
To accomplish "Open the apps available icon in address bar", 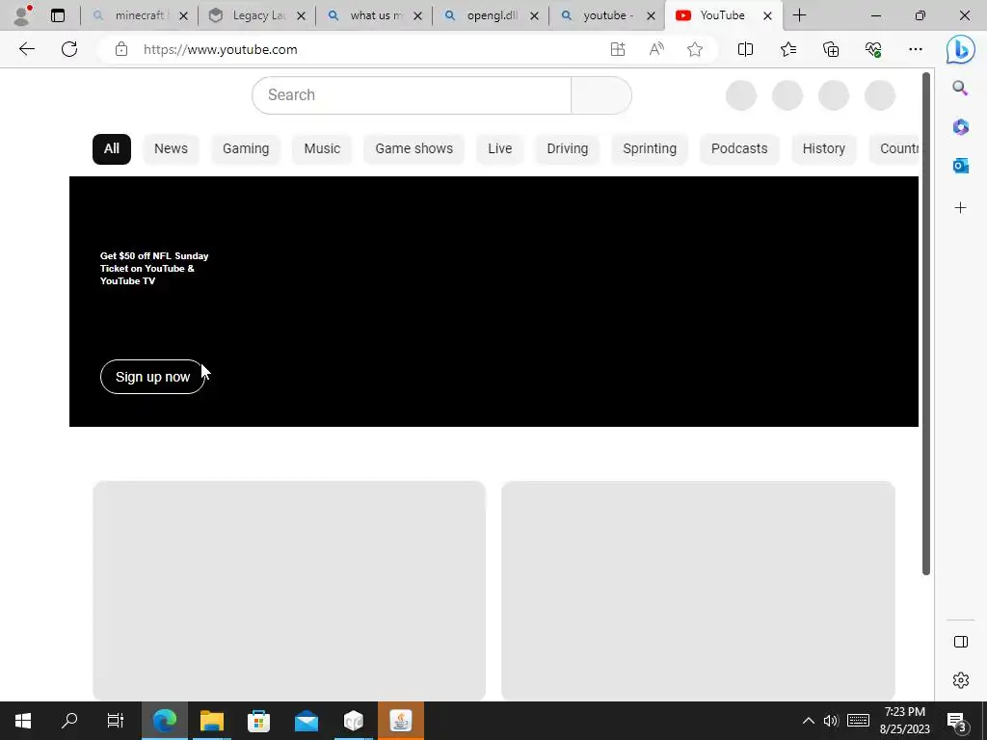I will tap(618, 49).
